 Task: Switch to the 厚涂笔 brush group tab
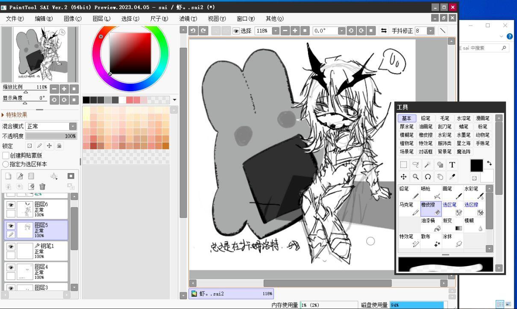pyautogui.click(x=406, y=127)
